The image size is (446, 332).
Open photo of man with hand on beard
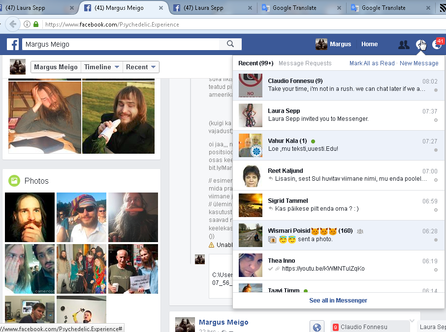(x=30, y=218)
